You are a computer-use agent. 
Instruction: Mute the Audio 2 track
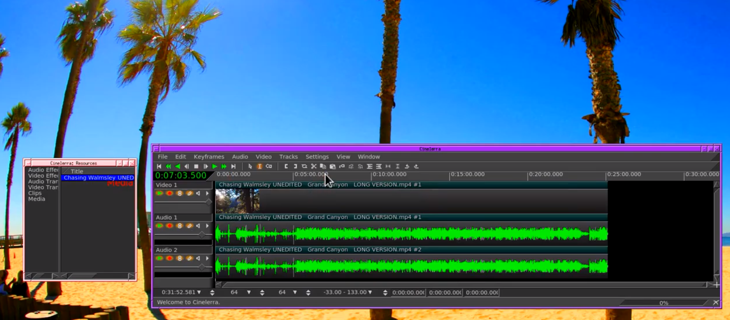coord(198,258)
